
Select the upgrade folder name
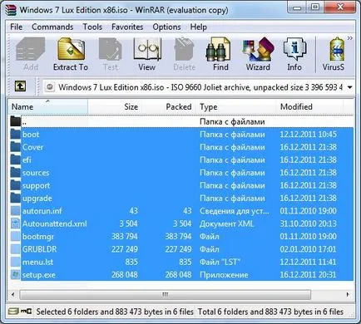(37, 199)
